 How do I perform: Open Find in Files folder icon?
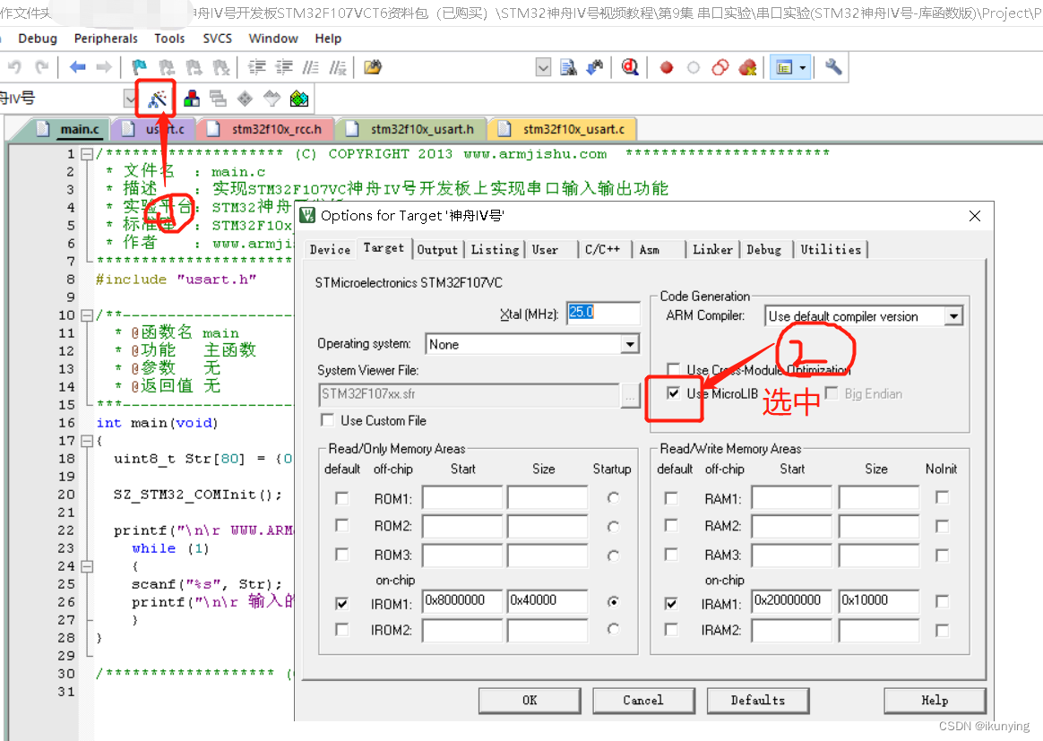(x=373, y=67)
